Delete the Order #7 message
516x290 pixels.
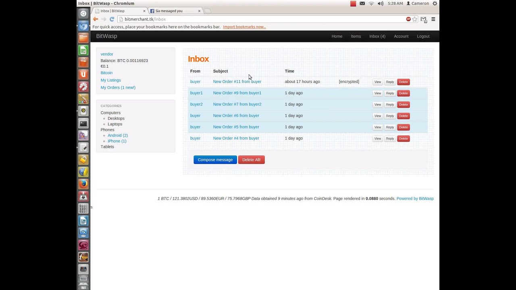coord(404,104)
